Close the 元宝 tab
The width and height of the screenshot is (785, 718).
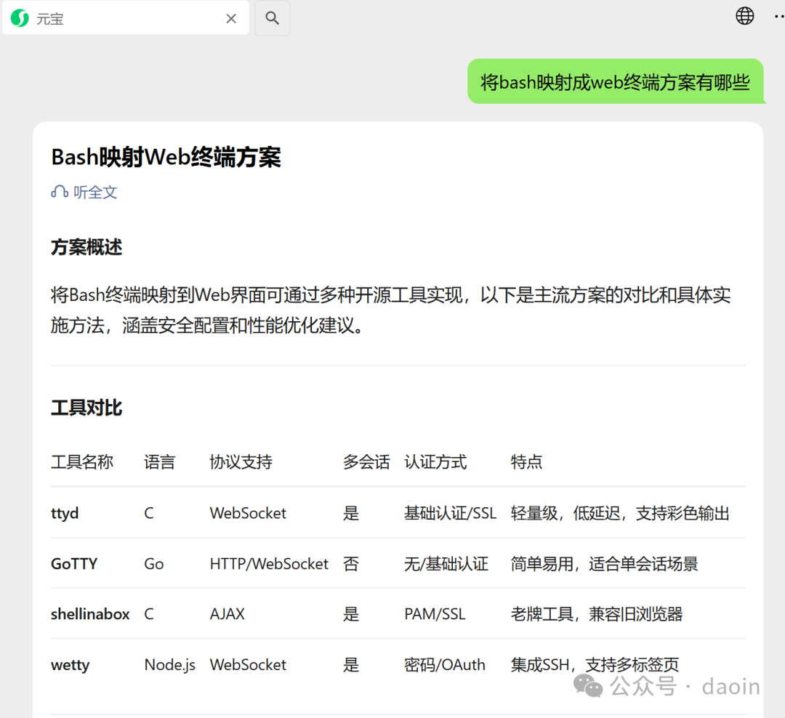point(231,18)
